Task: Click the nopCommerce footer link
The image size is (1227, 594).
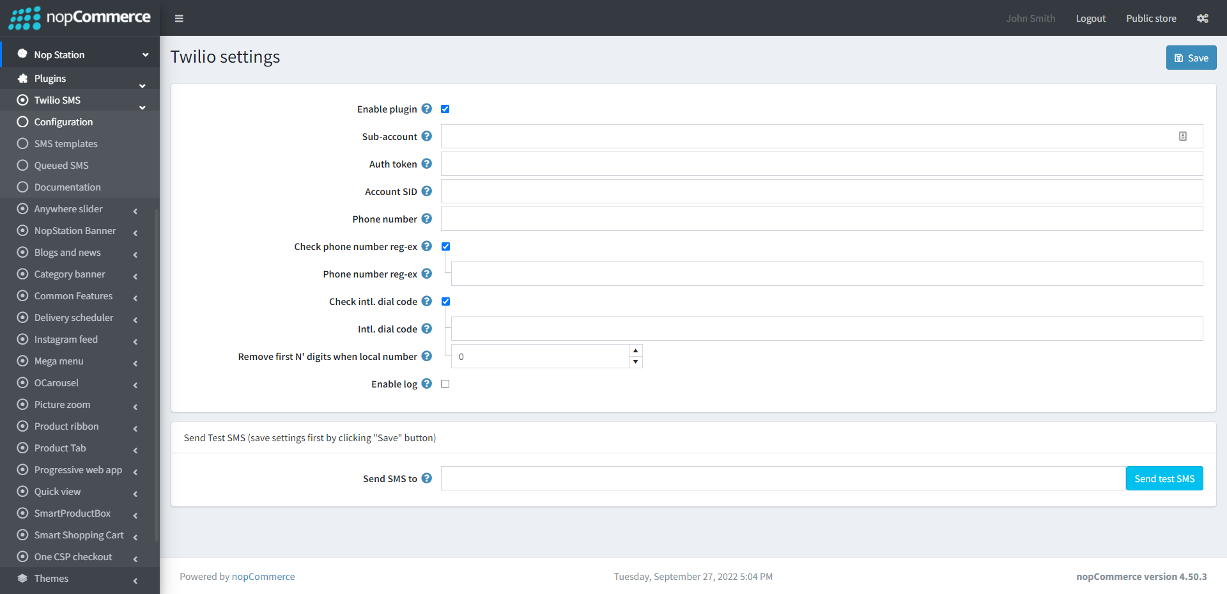Action: pos(263,576)
